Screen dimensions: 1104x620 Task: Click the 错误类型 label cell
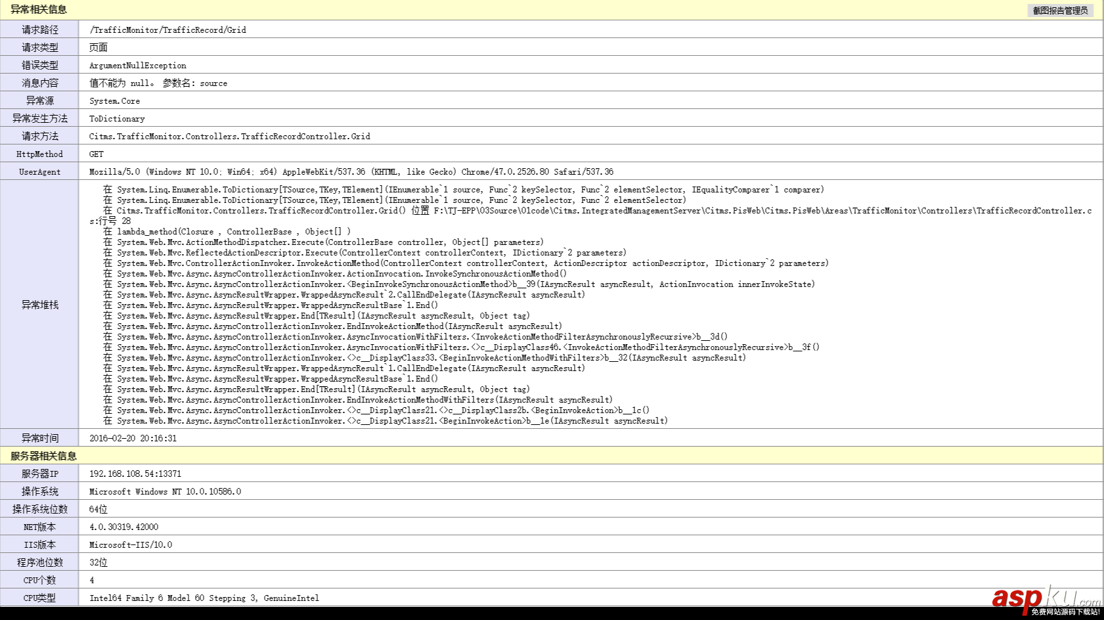point(39,65)
